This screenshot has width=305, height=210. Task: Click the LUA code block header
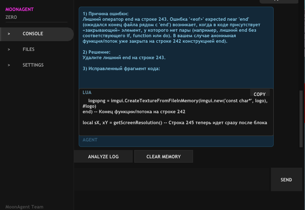click(87, 93)
